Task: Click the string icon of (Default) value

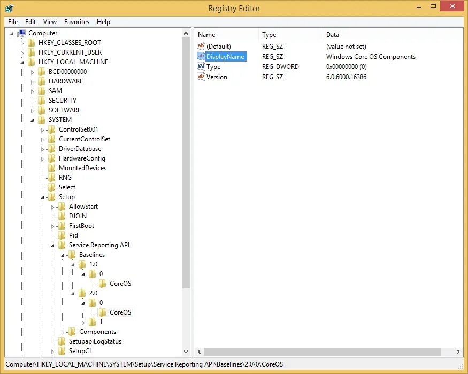Action: pos(201,46)
